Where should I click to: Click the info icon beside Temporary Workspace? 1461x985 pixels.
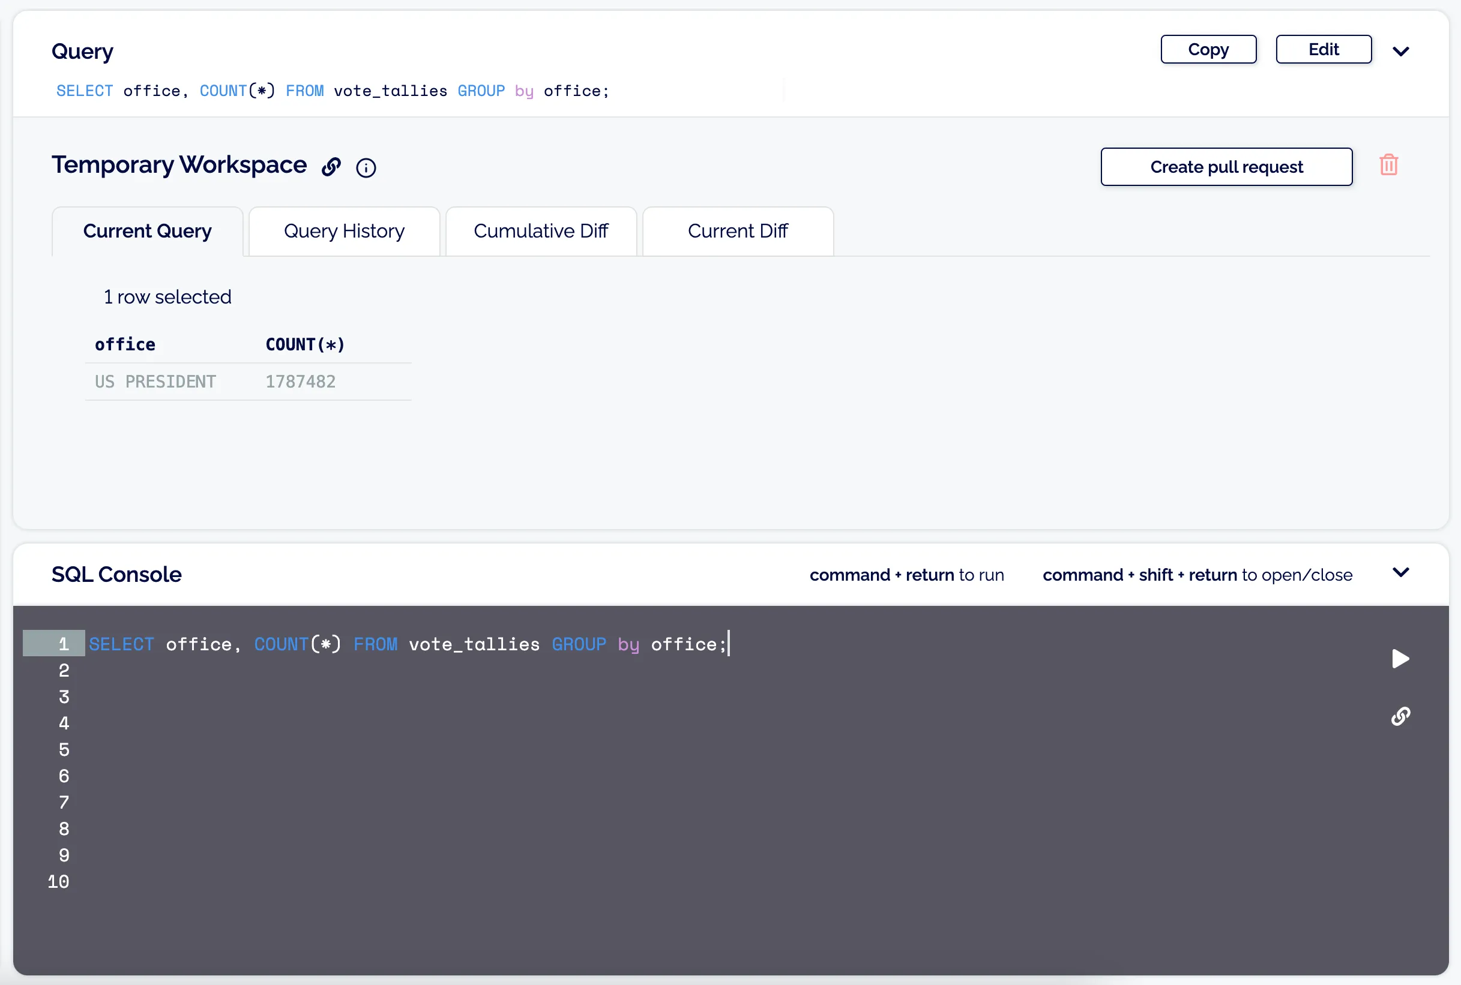[366, 167]
